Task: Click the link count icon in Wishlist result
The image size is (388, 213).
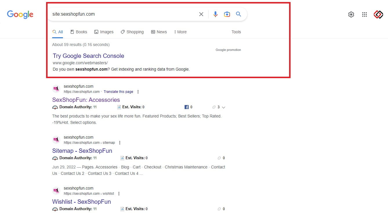Action: [219, 209]
